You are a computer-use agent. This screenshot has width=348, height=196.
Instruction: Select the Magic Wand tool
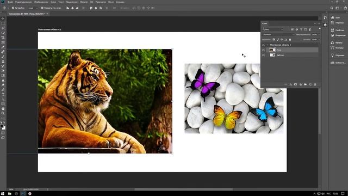click(3, 33)
